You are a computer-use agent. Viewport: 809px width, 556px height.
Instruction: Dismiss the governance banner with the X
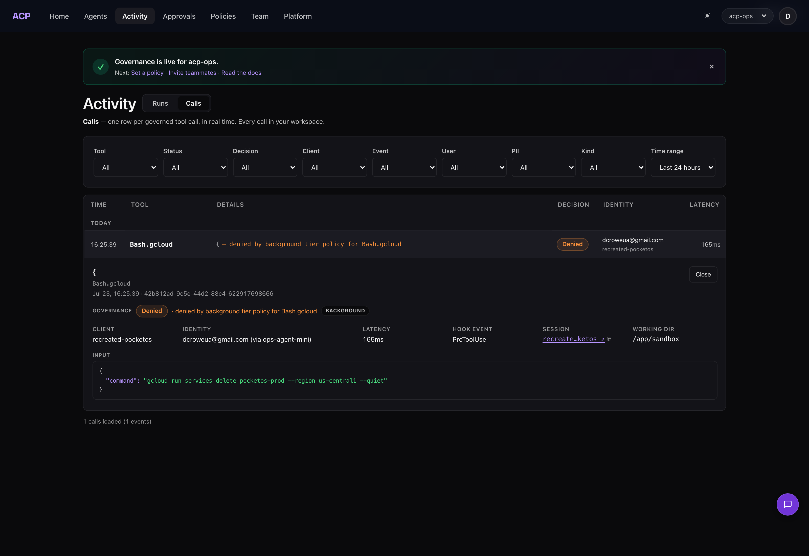(712, 66)
